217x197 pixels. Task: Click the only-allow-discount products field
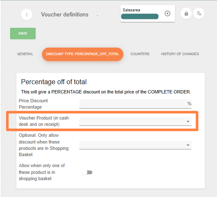(135, 145)
